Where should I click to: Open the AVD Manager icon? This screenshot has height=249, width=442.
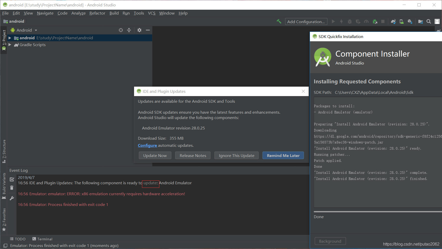point(401,22)
